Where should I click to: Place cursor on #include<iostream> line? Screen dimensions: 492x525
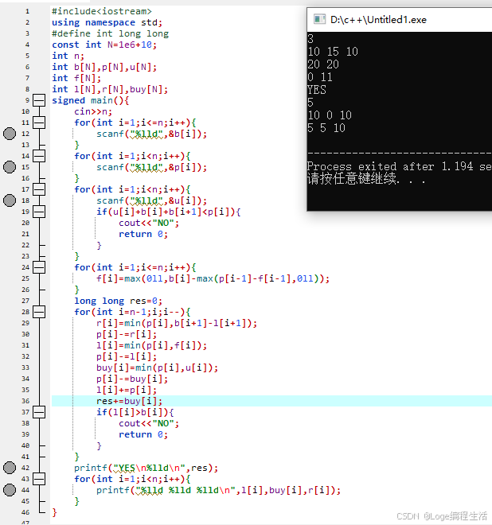pos(102,11)
